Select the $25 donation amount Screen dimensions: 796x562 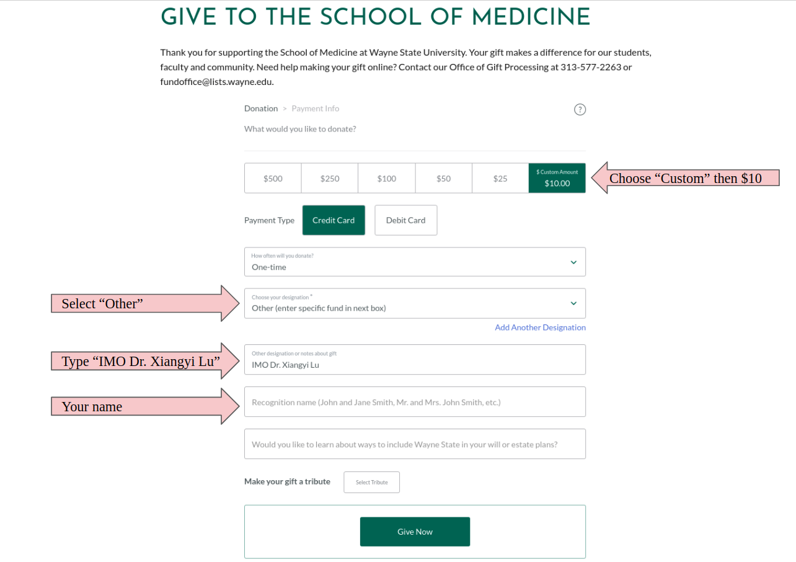pos(500,179)
